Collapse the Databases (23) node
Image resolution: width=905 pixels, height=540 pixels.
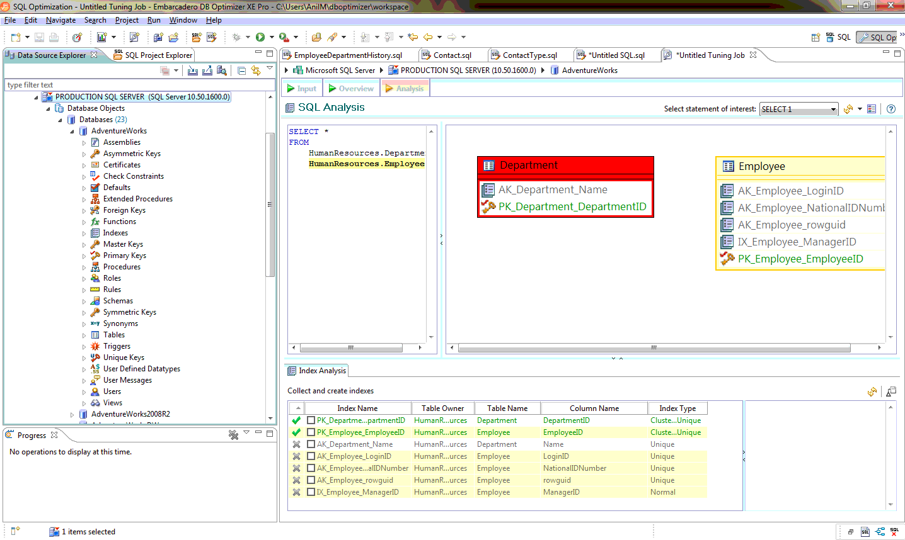coord(60,120)
